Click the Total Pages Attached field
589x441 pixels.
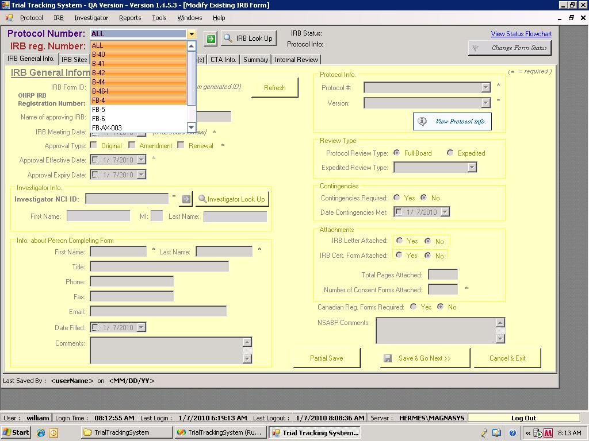(x=443, y=274)
